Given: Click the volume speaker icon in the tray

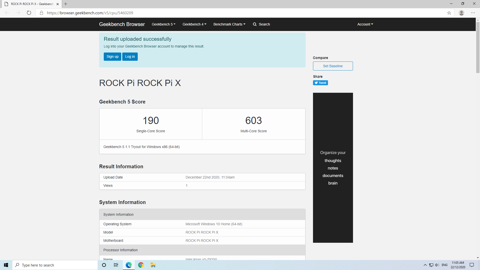Looking at the screenshot, I should tap(437, 265).
